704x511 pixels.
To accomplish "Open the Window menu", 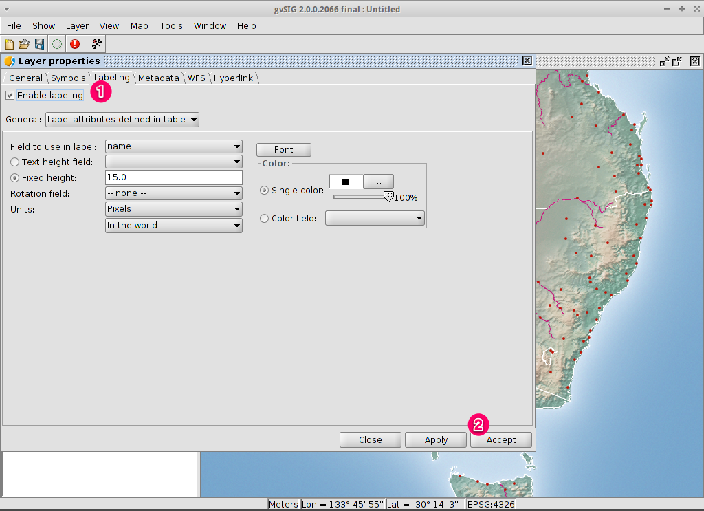I will (210, 26).
